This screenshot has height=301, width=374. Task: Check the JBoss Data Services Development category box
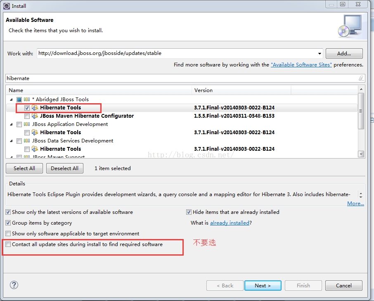[x=19, y=141]
